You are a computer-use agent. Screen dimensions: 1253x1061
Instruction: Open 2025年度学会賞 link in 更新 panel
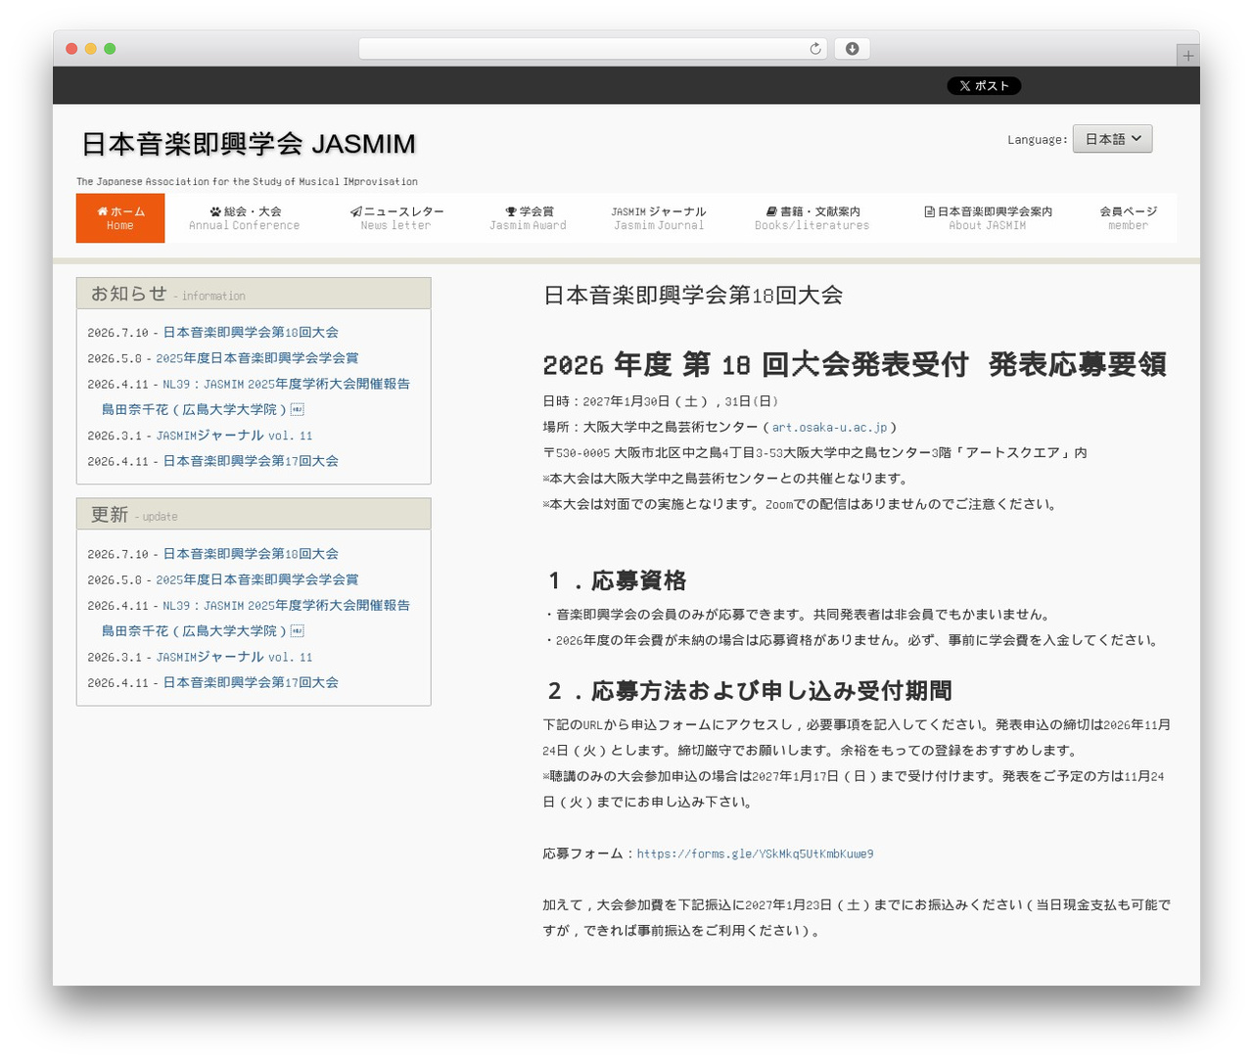[257, 579]
